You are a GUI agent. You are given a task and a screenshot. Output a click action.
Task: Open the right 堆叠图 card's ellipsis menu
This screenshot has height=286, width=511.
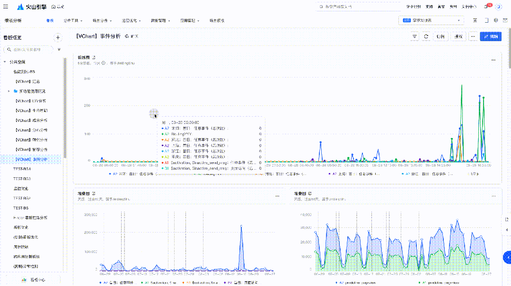[x=493, y=196]
